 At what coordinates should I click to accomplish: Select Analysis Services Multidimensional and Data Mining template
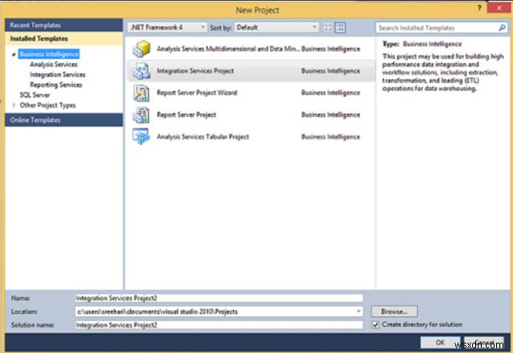point(228,49)
